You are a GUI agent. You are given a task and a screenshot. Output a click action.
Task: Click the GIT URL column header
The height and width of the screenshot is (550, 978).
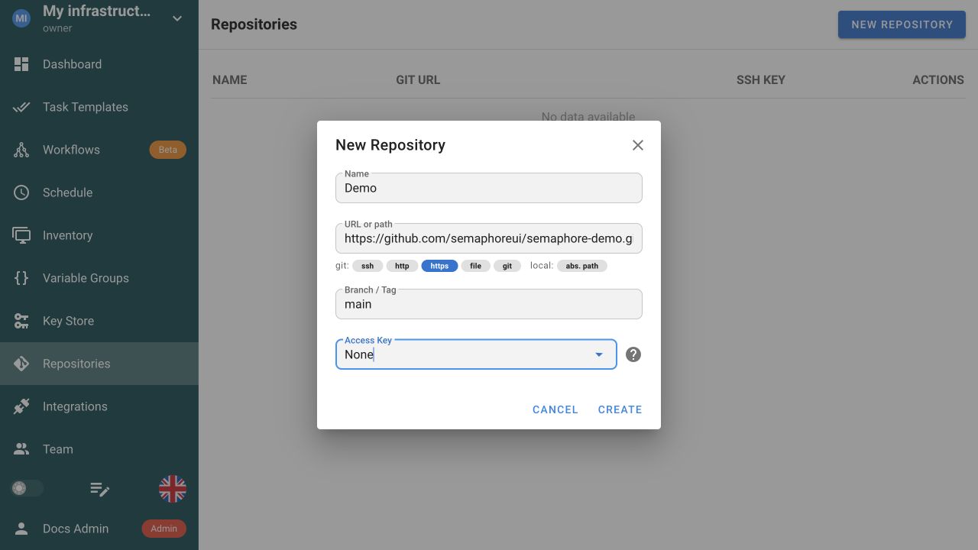418,79
